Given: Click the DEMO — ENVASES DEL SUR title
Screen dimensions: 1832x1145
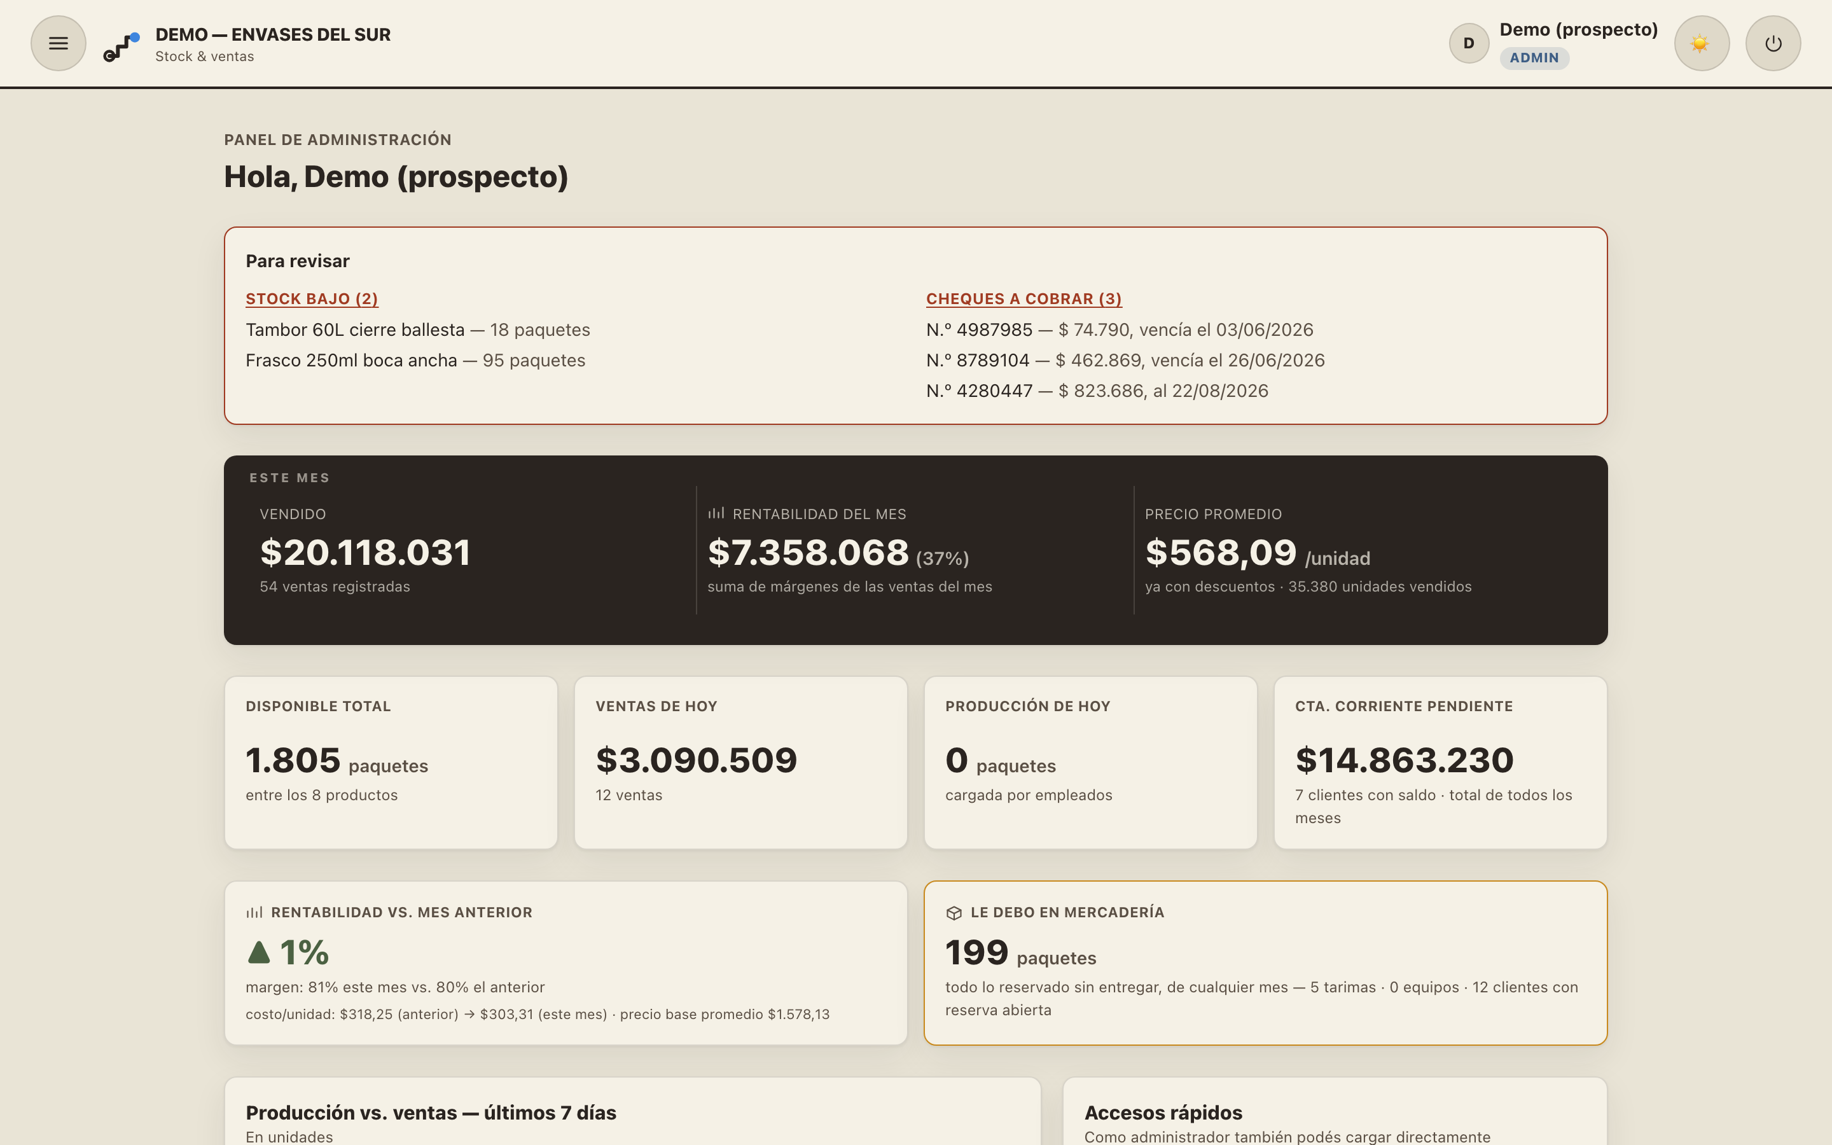Looking at the screenshot, I should tap(272, 34).
